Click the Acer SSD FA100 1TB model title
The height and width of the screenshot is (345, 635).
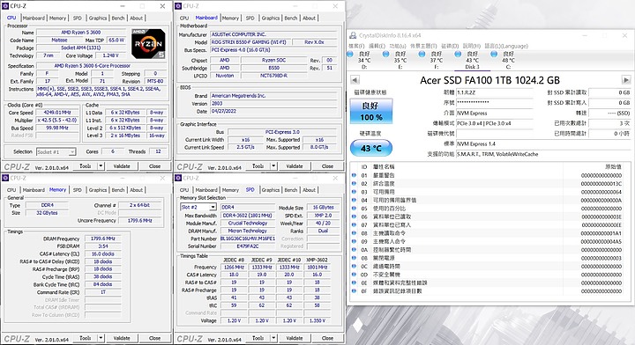[x=490, y=80]
